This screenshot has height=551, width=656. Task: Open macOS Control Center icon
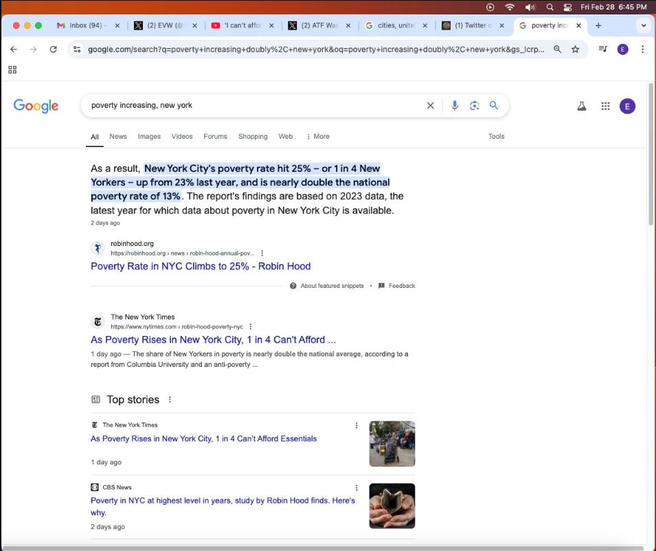coord(567,7)
